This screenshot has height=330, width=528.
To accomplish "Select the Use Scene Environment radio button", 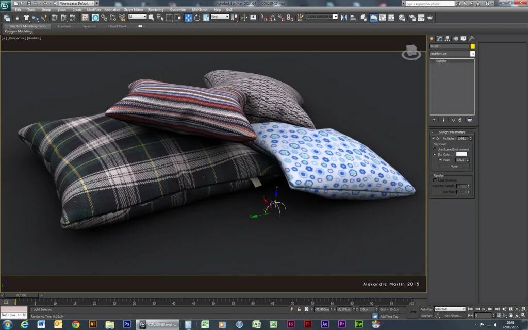I will click(x=434, y=149).
